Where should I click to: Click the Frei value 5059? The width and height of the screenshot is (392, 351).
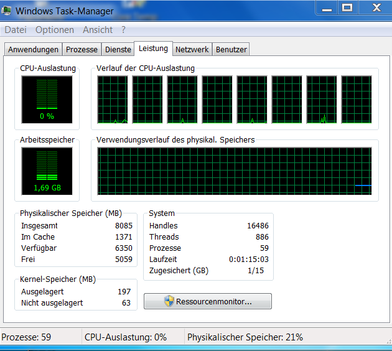click(x=124, y=260)
